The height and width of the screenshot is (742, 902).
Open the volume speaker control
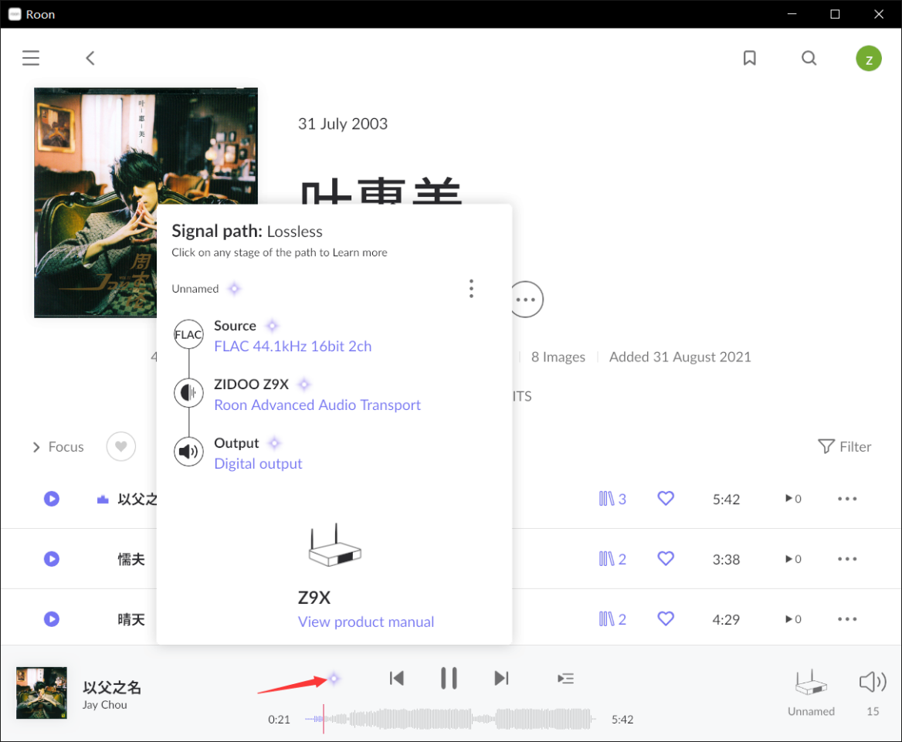(872, 682)
